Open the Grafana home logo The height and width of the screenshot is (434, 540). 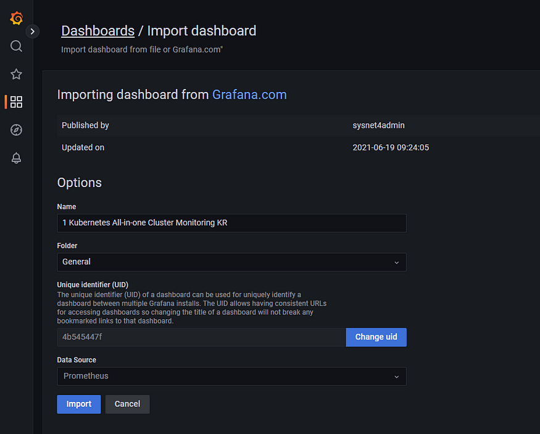[16, 18]
